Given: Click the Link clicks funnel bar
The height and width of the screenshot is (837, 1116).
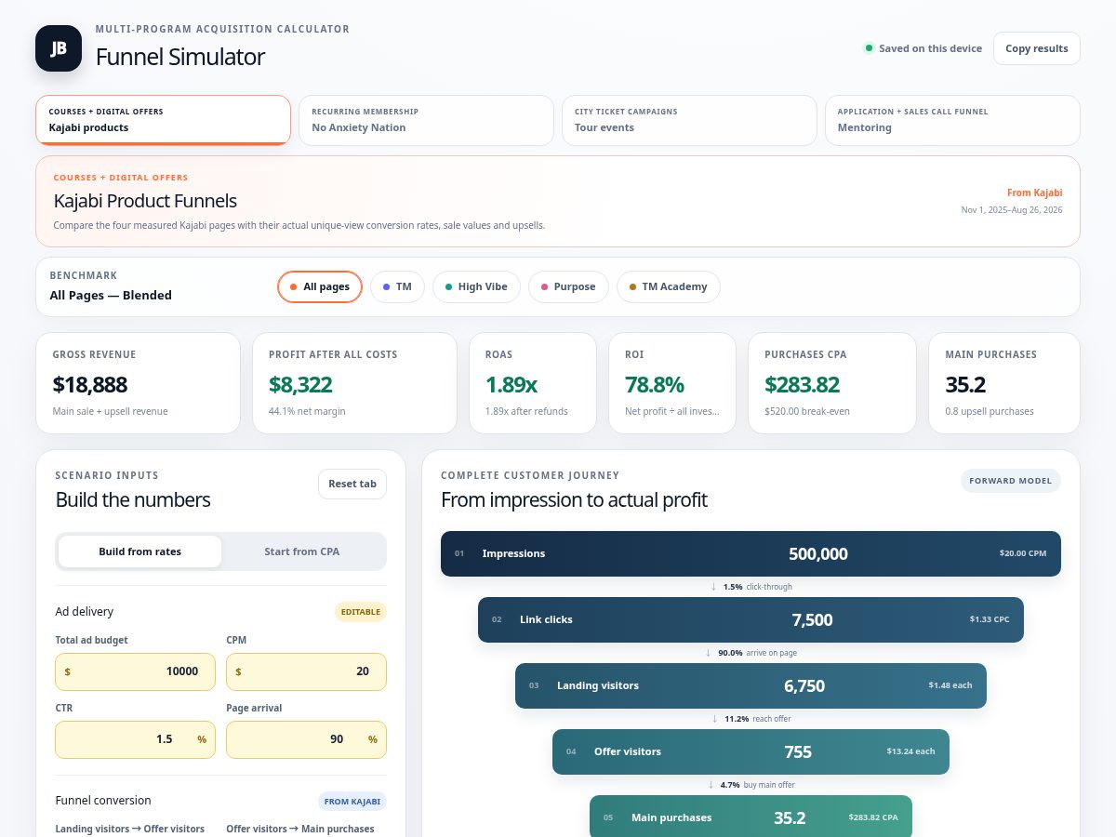Looking at the screenshot, I should [x=751, y=619].
